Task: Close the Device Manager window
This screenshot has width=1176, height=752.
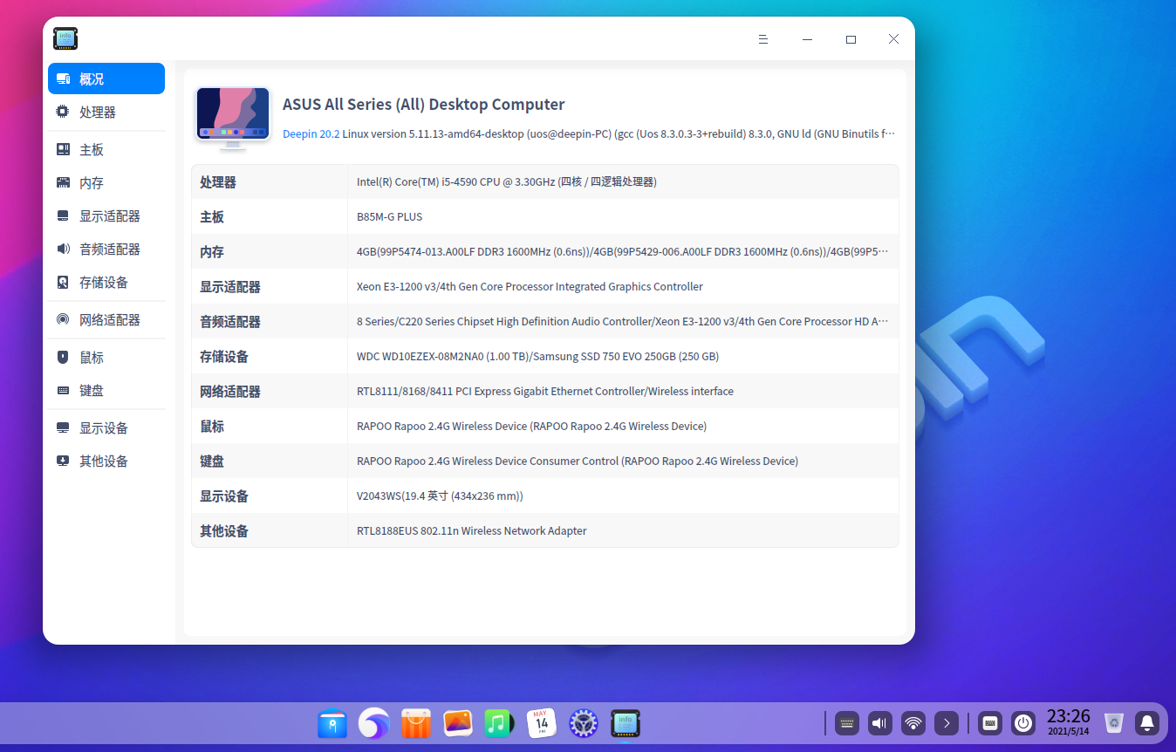Action: pos(893,39)
